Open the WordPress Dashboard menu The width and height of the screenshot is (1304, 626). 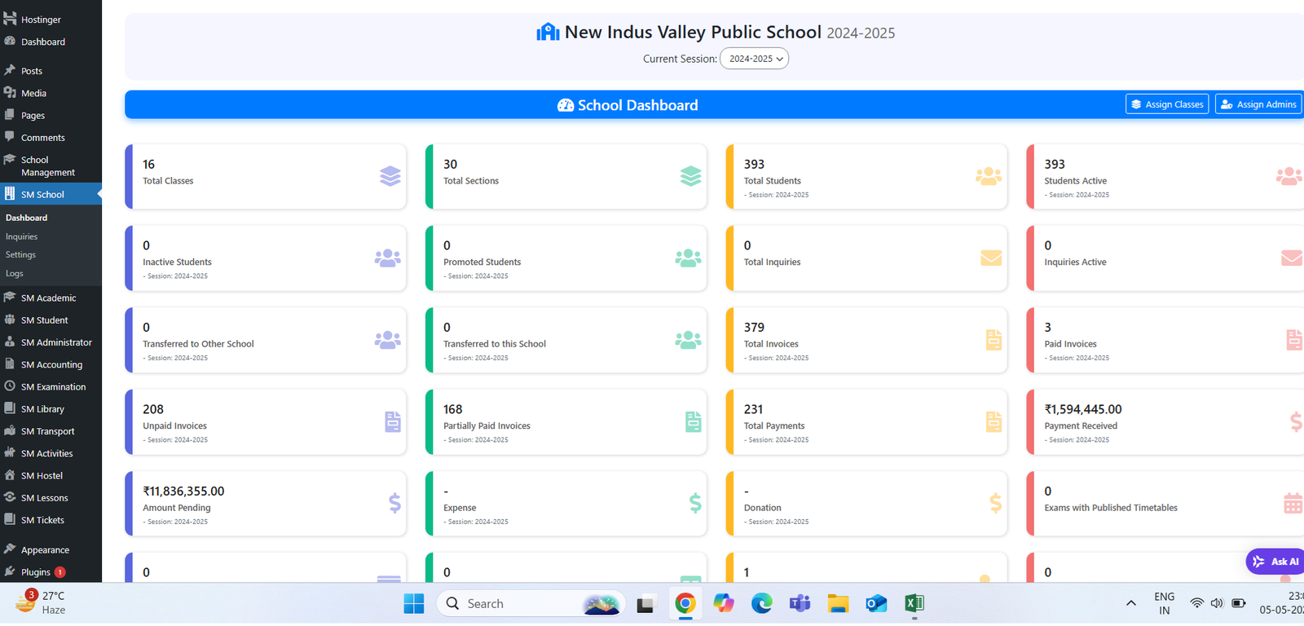click(x=51, y=42)
